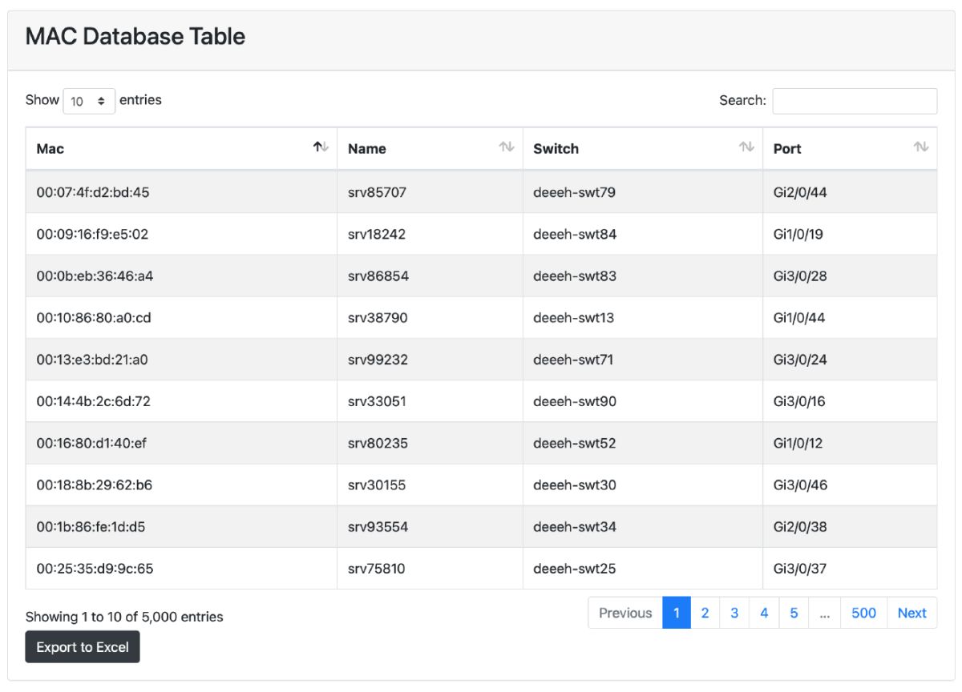The width and height of the screenshot is (962, 692).
Task: Sort by the Name column arrows icon
Action: click(507, 147)
